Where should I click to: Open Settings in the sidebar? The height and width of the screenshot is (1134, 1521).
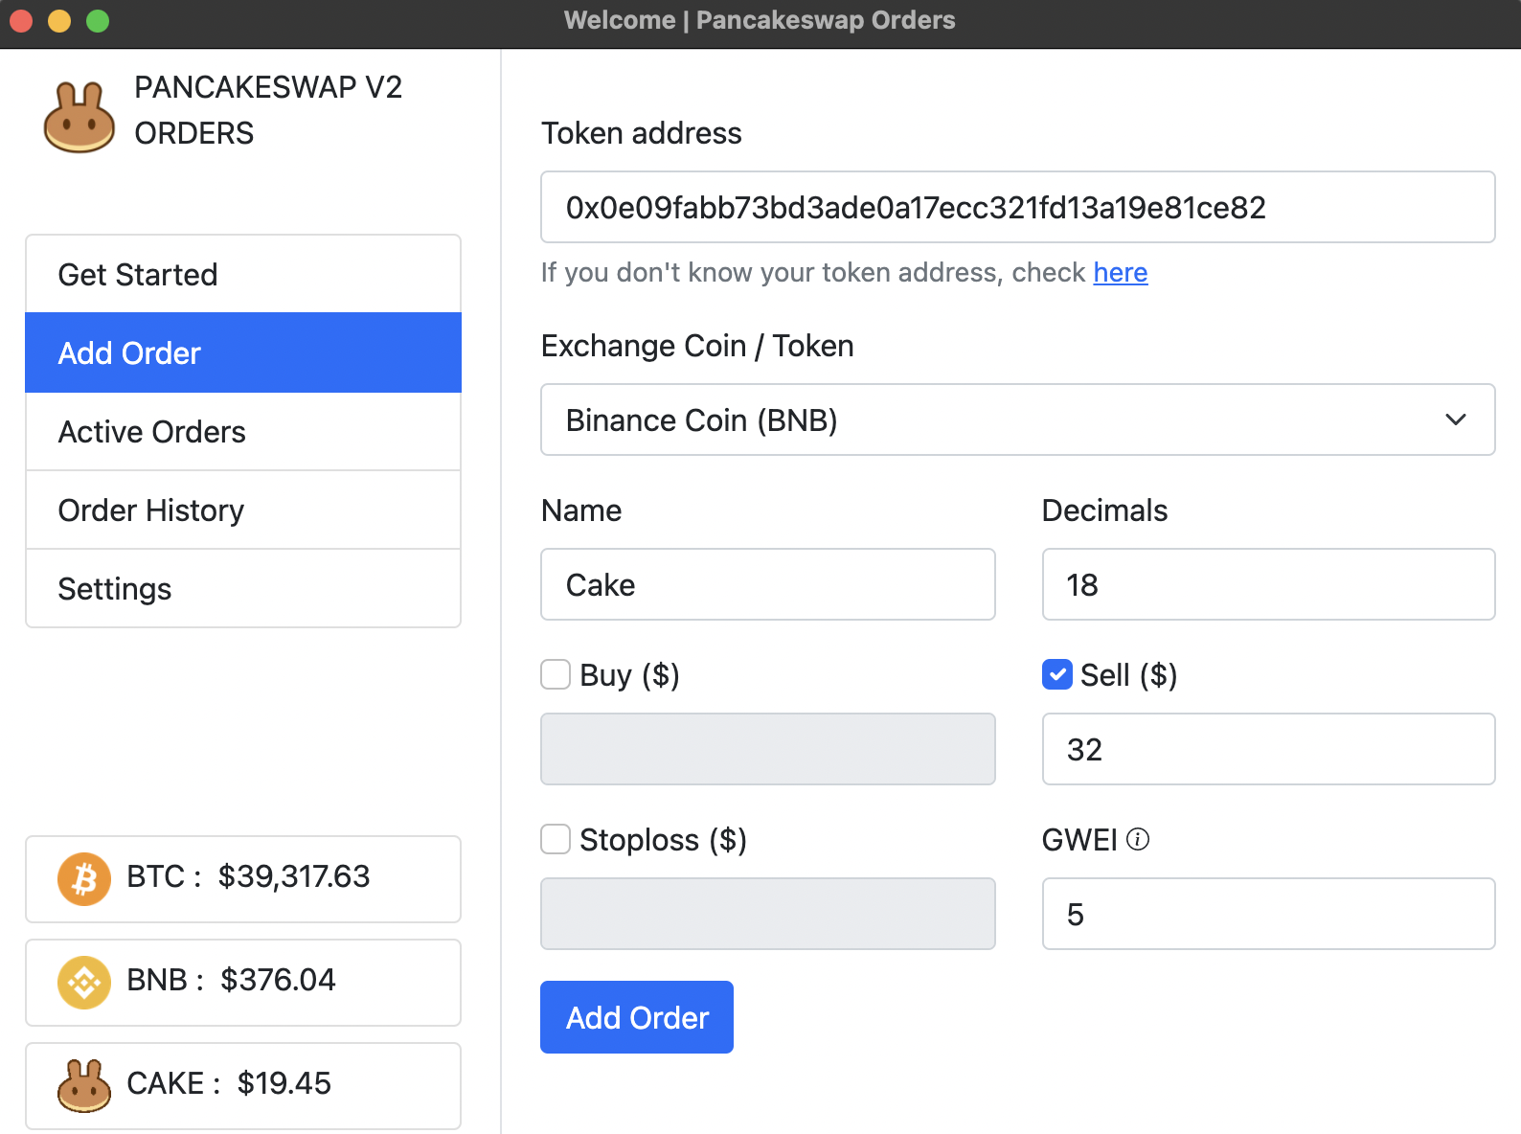pos(243,588)
